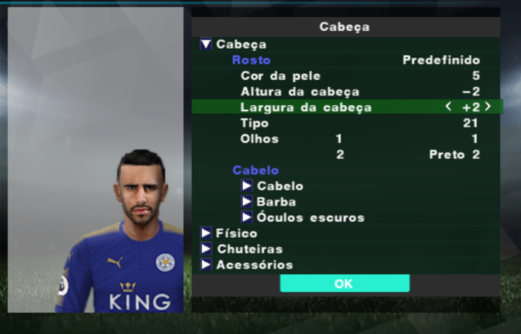Click the player preview portrait
Viewport: 521px width, 334px height.
tap(96, 160)
